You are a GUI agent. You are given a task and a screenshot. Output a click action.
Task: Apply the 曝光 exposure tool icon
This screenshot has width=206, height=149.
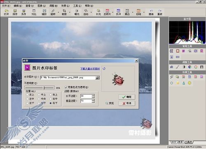coord(77,12)
